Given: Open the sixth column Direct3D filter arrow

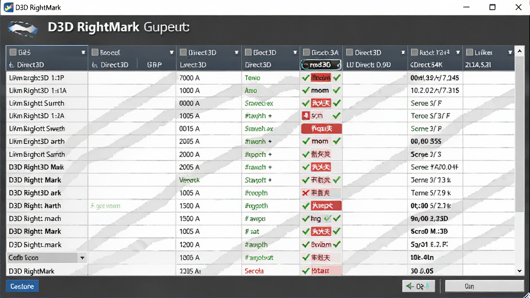Looking at the screenshot, I should point(403,52).
